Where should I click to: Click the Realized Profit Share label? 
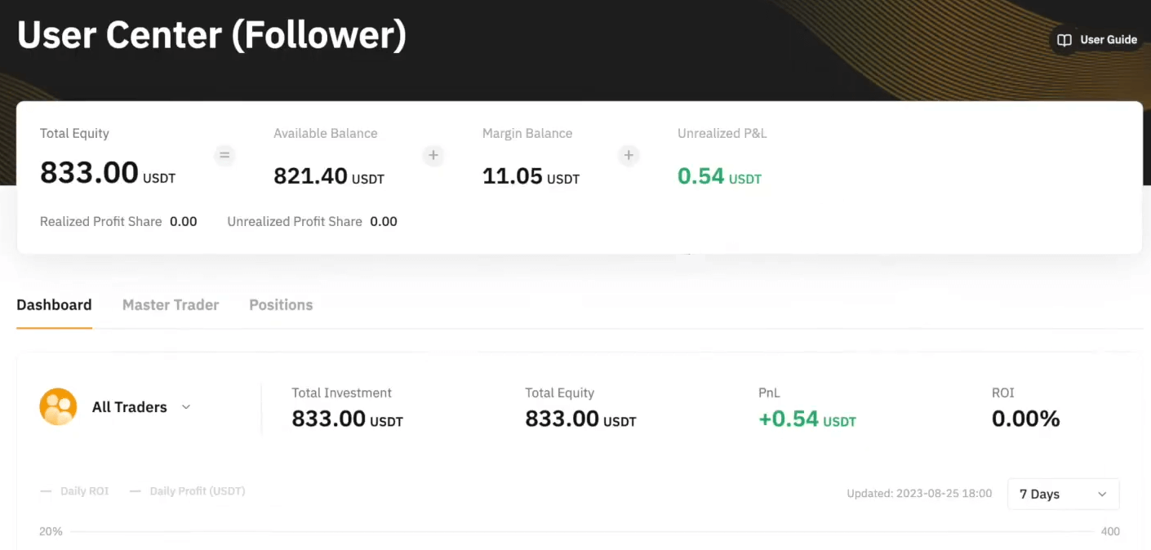100,222
